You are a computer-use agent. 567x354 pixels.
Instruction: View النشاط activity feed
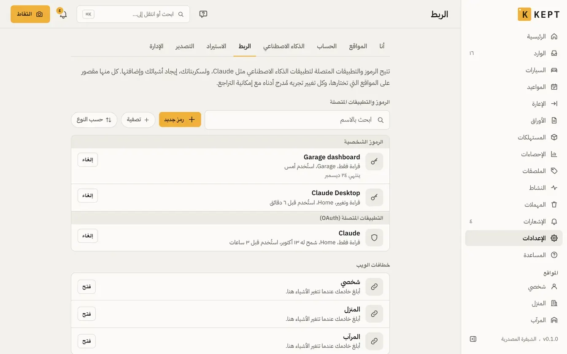514,188
